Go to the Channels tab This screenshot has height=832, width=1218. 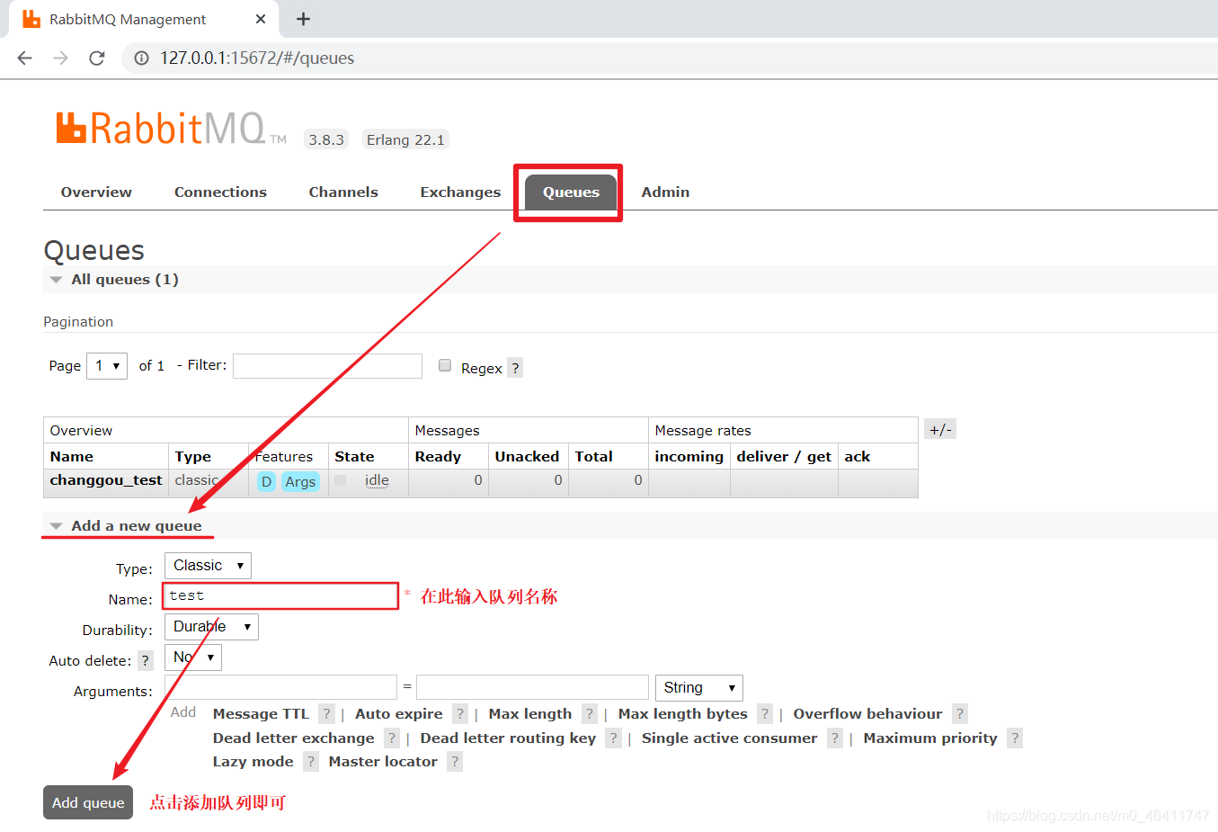point(343,192)
